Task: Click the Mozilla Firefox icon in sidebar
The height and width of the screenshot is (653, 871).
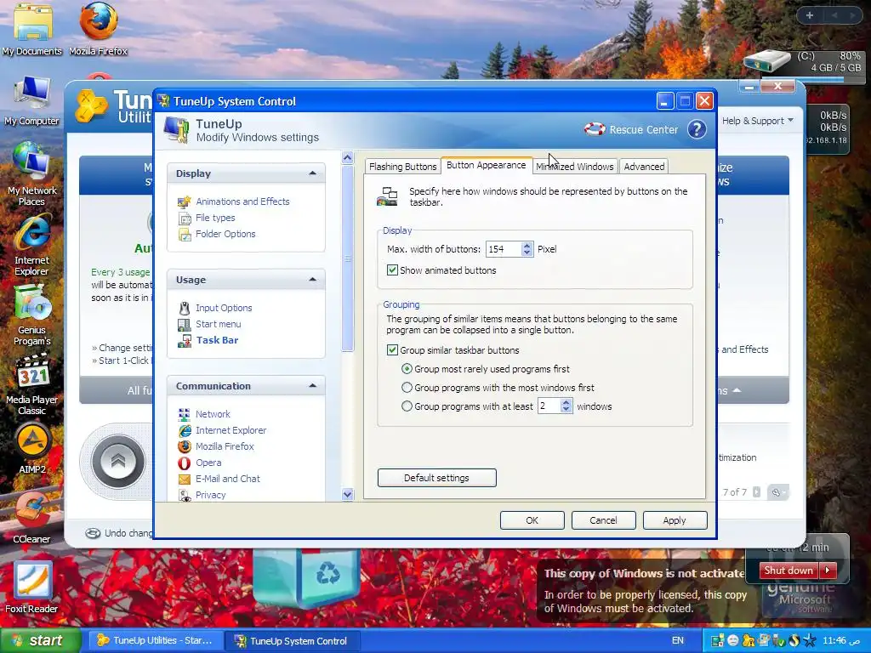Action: [185, 446]
